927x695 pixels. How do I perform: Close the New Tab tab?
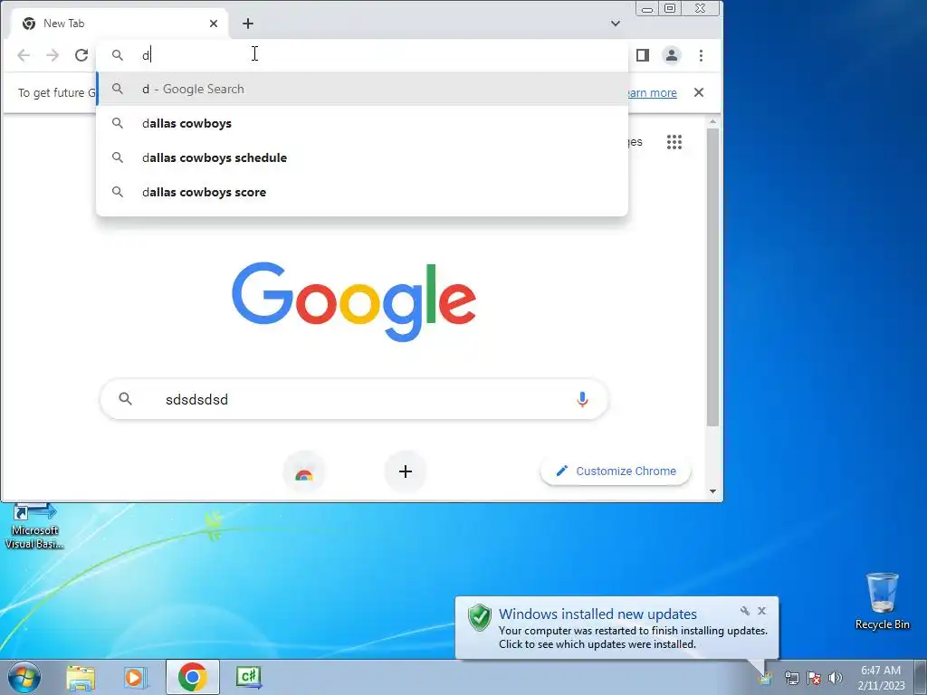pyautogui.click(x=214, y=23)
